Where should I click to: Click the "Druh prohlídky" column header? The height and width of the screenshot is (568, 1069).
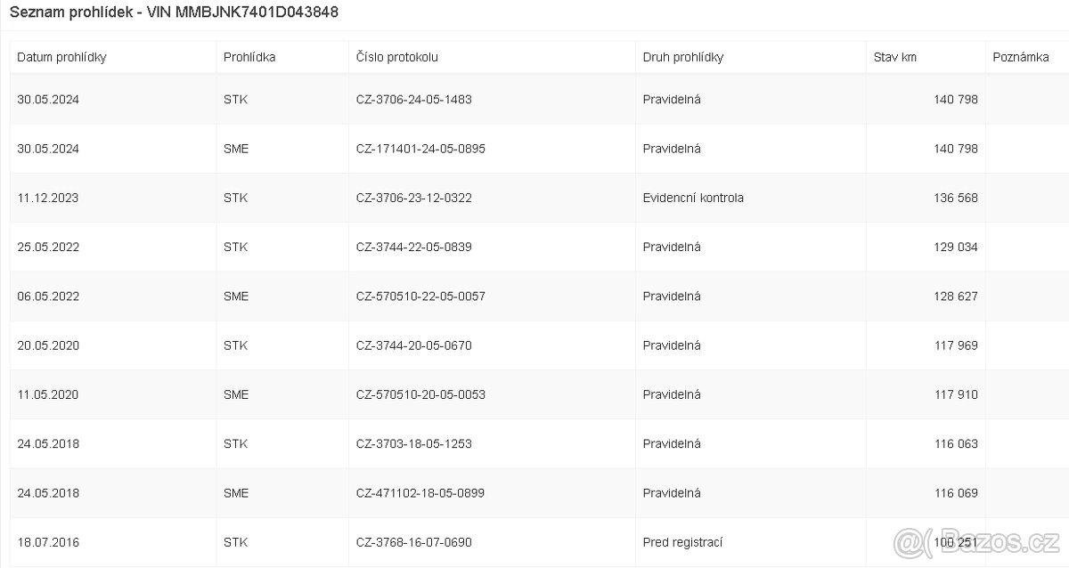[683, 57]
